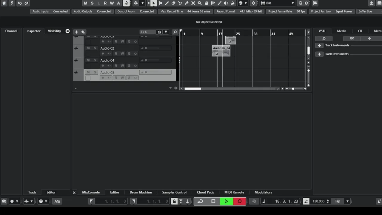The height and width of the screenshot is (215, 382).
Task: Click the QC button in the VSTi panel
Action: click(x=352, y=39)
